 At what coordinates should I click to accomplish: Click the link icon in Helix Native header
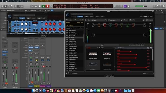[x=151, y=17]
